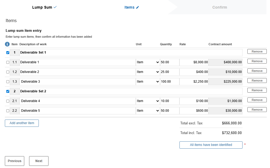Edit the Deliverable 2 description field
The height and width of the screenshot is (168, 270).
tap(78, 72)
